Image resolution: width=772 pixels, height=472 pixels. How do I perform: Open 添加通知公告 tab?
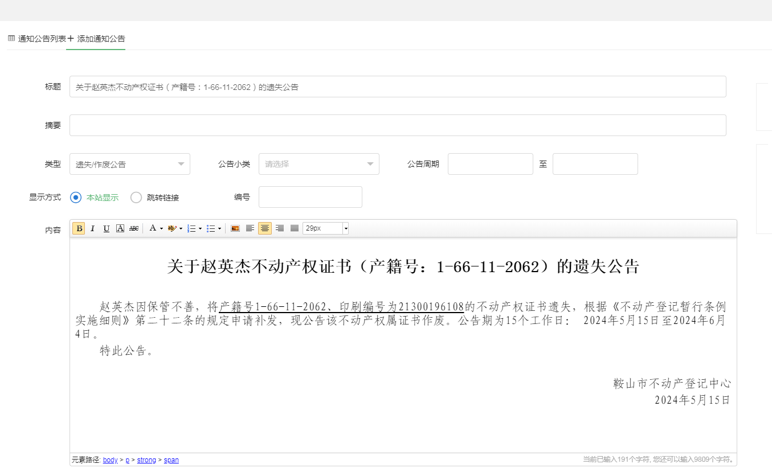[97, 39]
